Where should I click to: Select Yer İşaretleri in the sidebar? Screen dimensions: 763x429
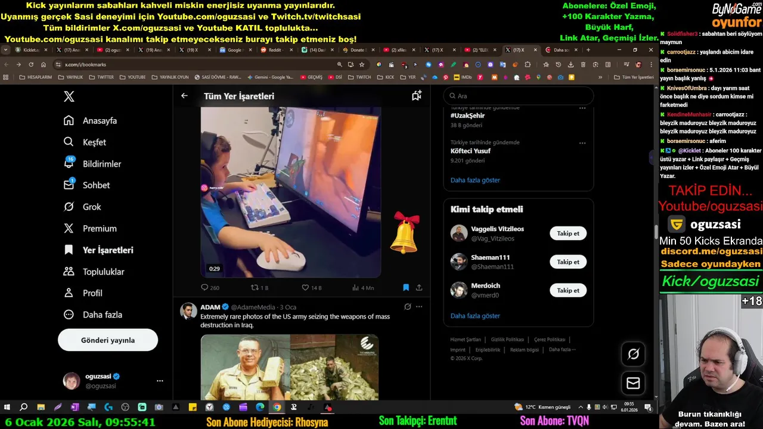[98, 250]
